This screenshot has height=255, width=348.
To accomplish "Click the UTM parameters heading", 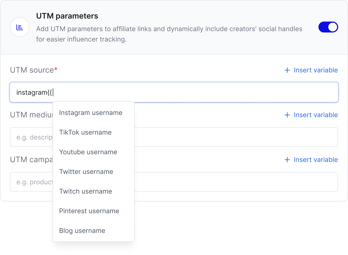I will (67, 16).
